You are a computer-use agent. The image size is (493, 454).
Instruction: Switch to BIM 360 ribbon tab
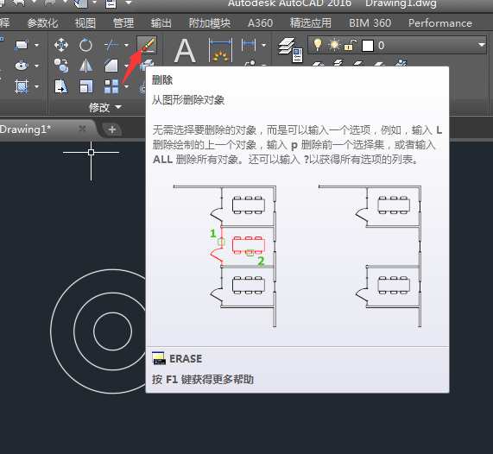[x=370, y=23]
